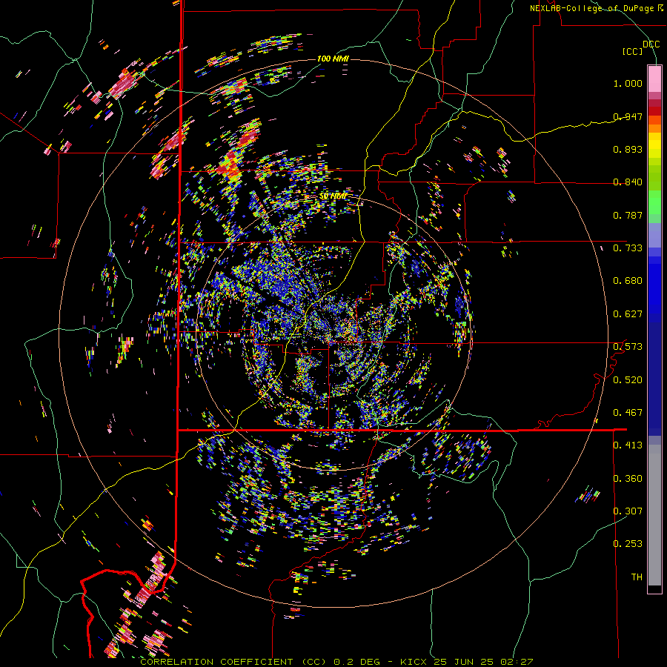This screenshot has width=667, height=667.
Task: Click the 0.733 scale value
Action: click(628, 248)
